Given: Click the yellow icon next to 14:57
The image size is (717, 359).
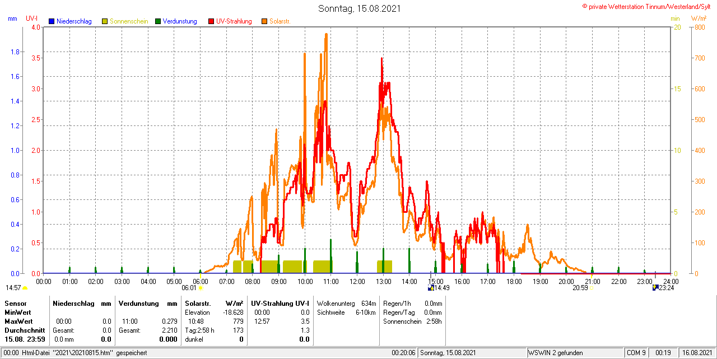Looking at the screenshot, I should pyautogui.click(x=25, y=288).
